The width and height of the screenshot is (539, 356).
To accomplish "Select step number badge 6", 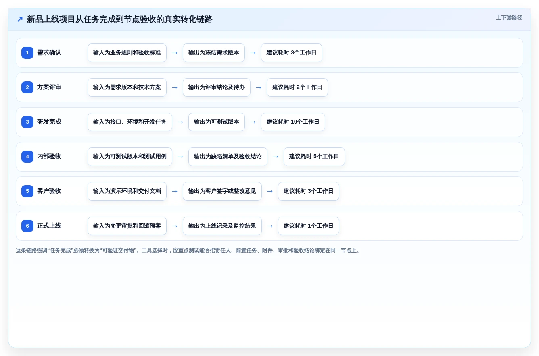I will 27,226.
